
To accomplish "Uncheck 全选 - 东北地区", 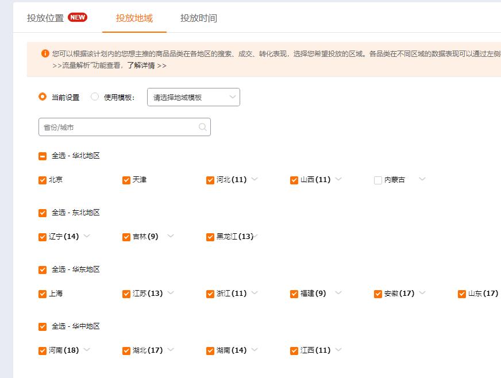I will [41, 212].
